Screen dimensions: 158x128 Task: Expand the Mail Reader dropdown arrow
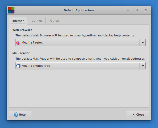tap(143, 66)
